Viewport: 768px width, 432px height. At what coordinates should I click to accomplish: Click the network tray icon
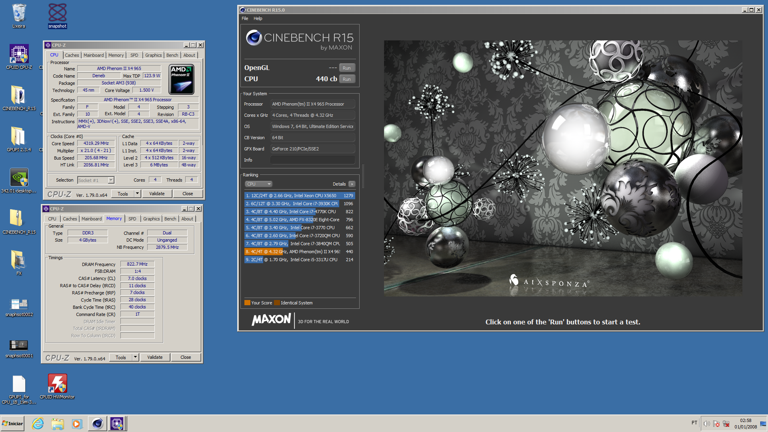coord(726,424)
